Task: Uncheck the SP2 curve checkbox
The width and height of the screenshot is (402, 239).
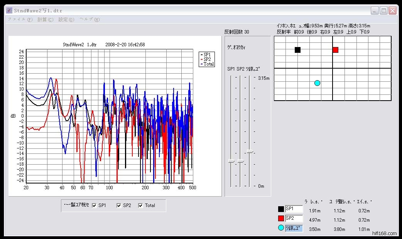Action: tap(119, 205)
